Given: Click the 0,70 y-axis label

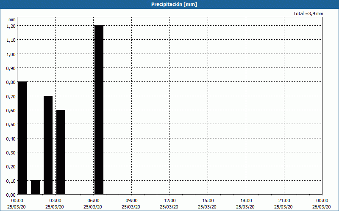Looking at the screenshot, I should (11, 97).
